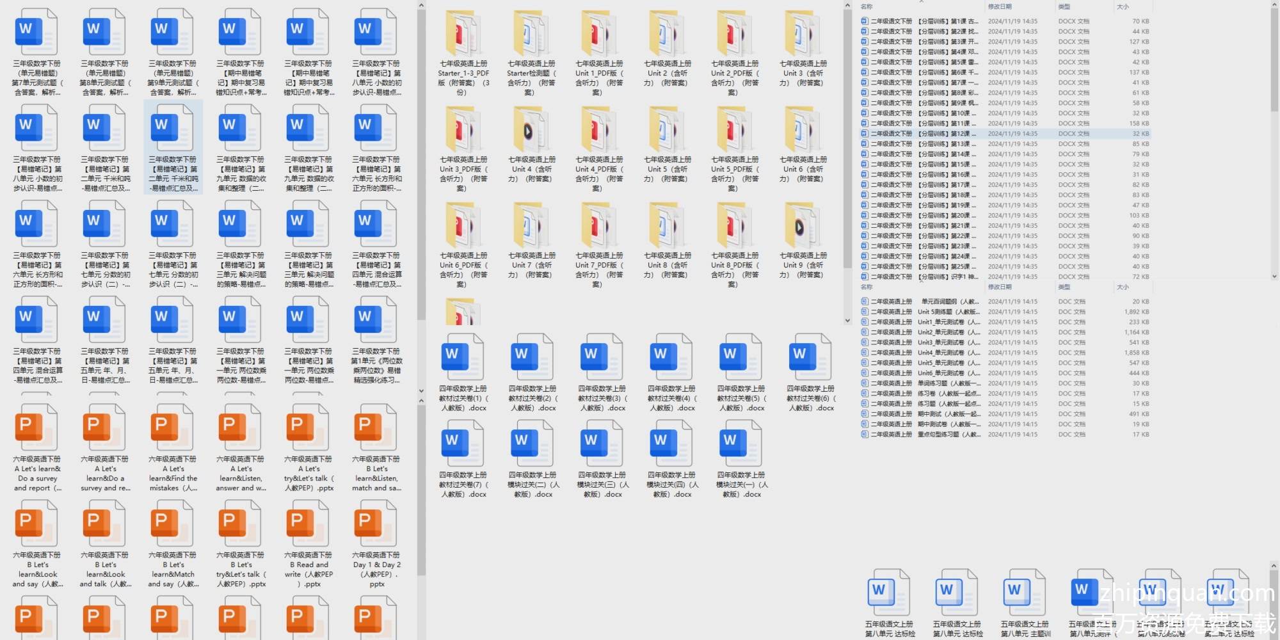Sort 二年级语文下册 list by 修改日期 column

coord(1000,6)
